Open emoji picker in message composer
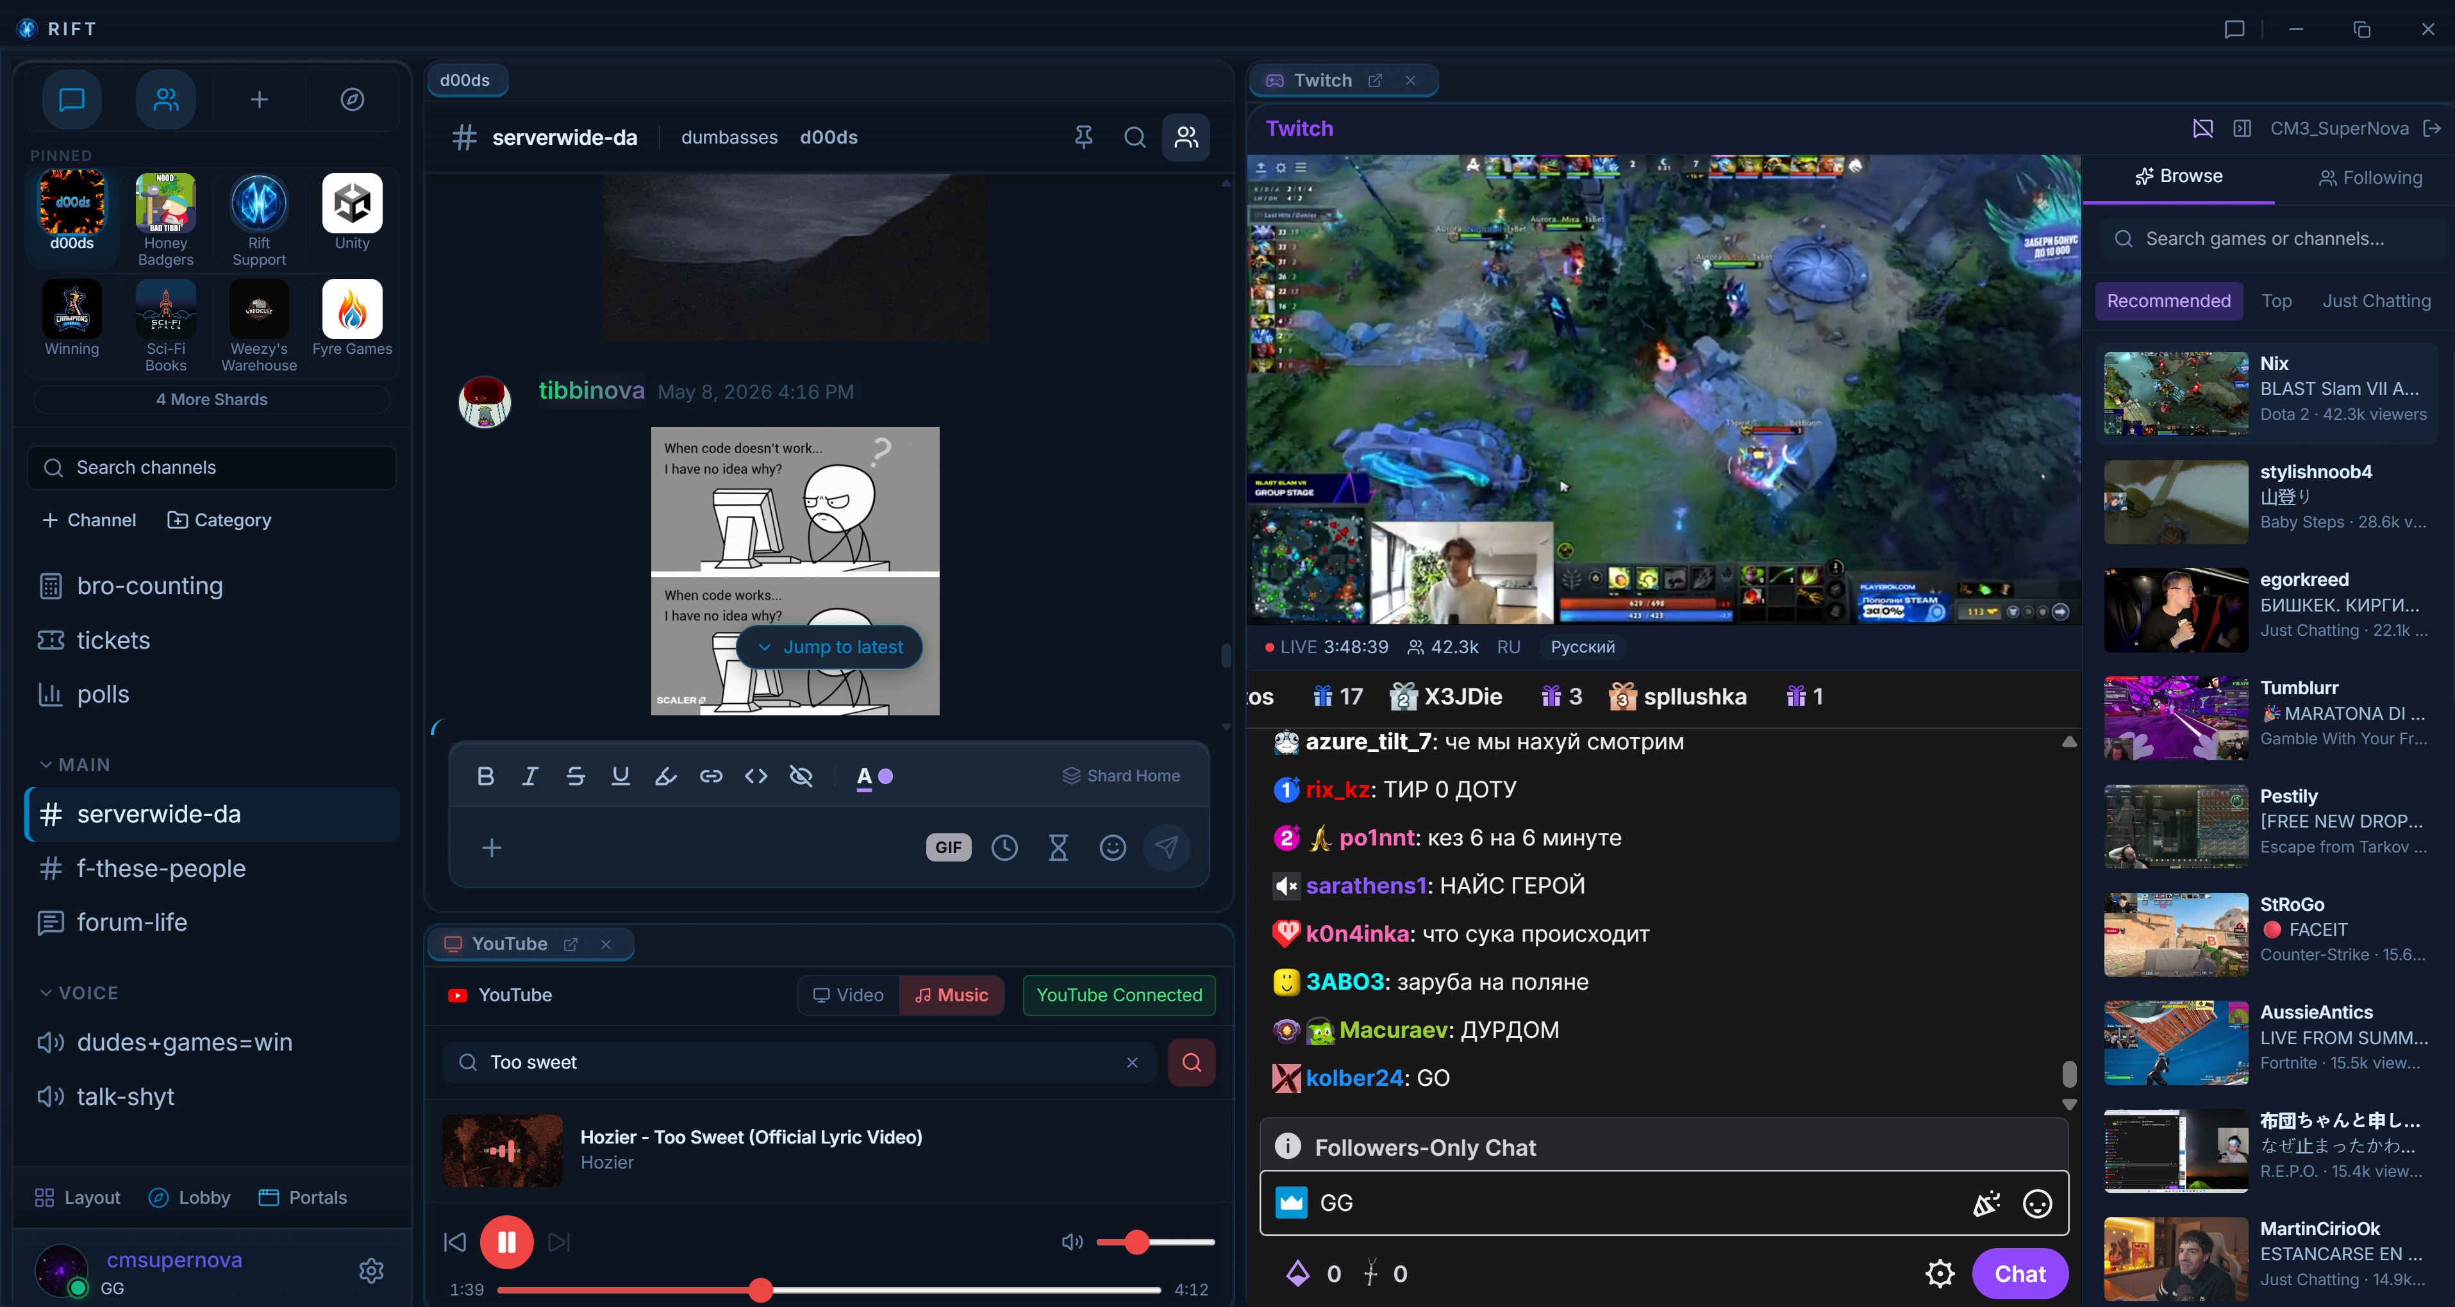 [1113, 847]
